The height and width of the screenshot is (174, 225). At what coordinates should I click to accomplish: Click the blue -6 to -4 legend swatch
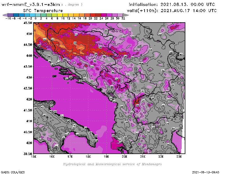tap(22, 15)
